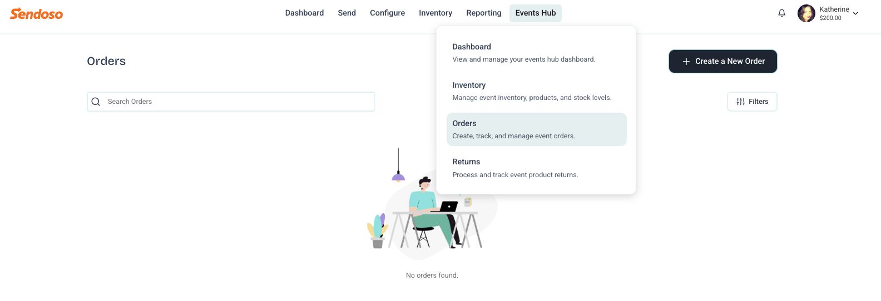Click the Sendoso logo
Viewport: 881px width, 301px height.
(36, 13)
